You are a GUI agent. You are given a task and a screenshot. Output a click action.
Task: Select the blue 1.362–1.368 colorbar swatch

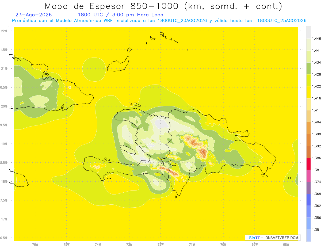pyautogui.click(x=308, y=200)
